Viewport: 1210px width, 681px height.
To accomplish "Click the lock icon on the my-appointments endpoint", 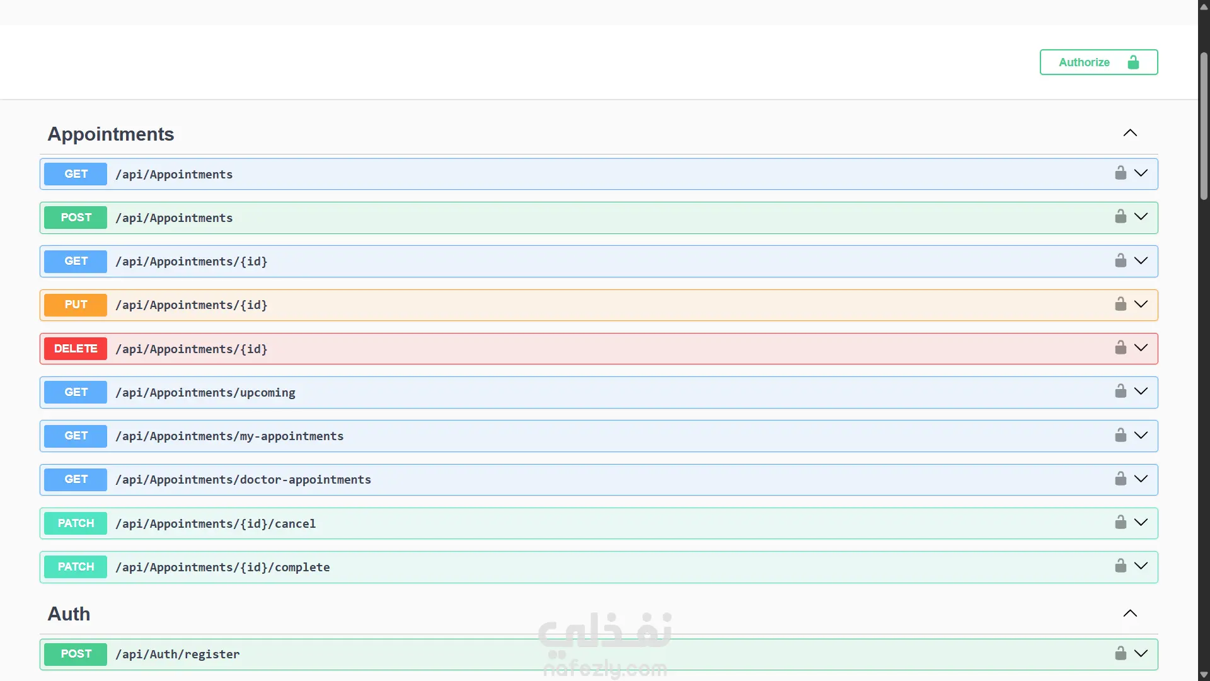I will pos(1120,436).
